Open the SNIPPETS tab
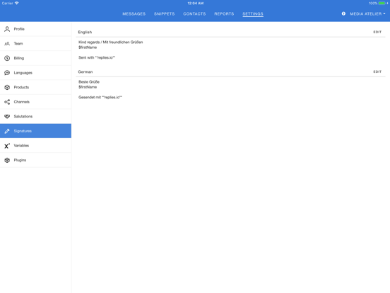 tap(164, 14)
